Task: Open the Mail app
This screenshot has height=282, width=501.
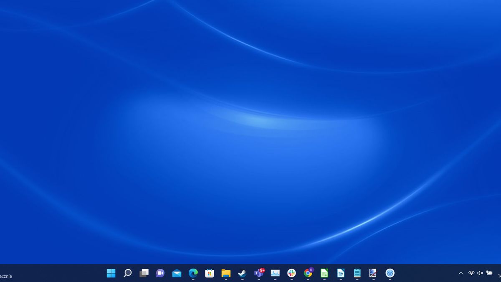Action: pyautogui.click(x=177, y=274)
